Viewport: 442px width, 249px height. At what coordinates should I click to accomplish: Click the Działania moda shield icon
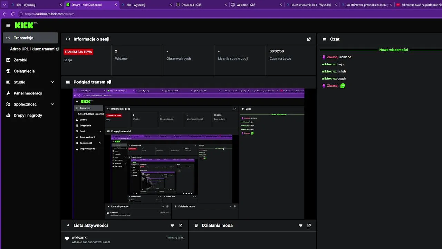tap(196, 225)
